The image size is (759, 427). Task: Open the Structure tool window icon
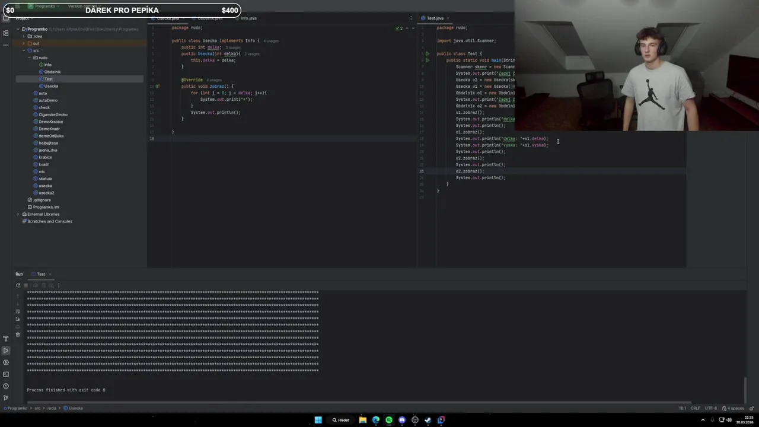(6, 33)
